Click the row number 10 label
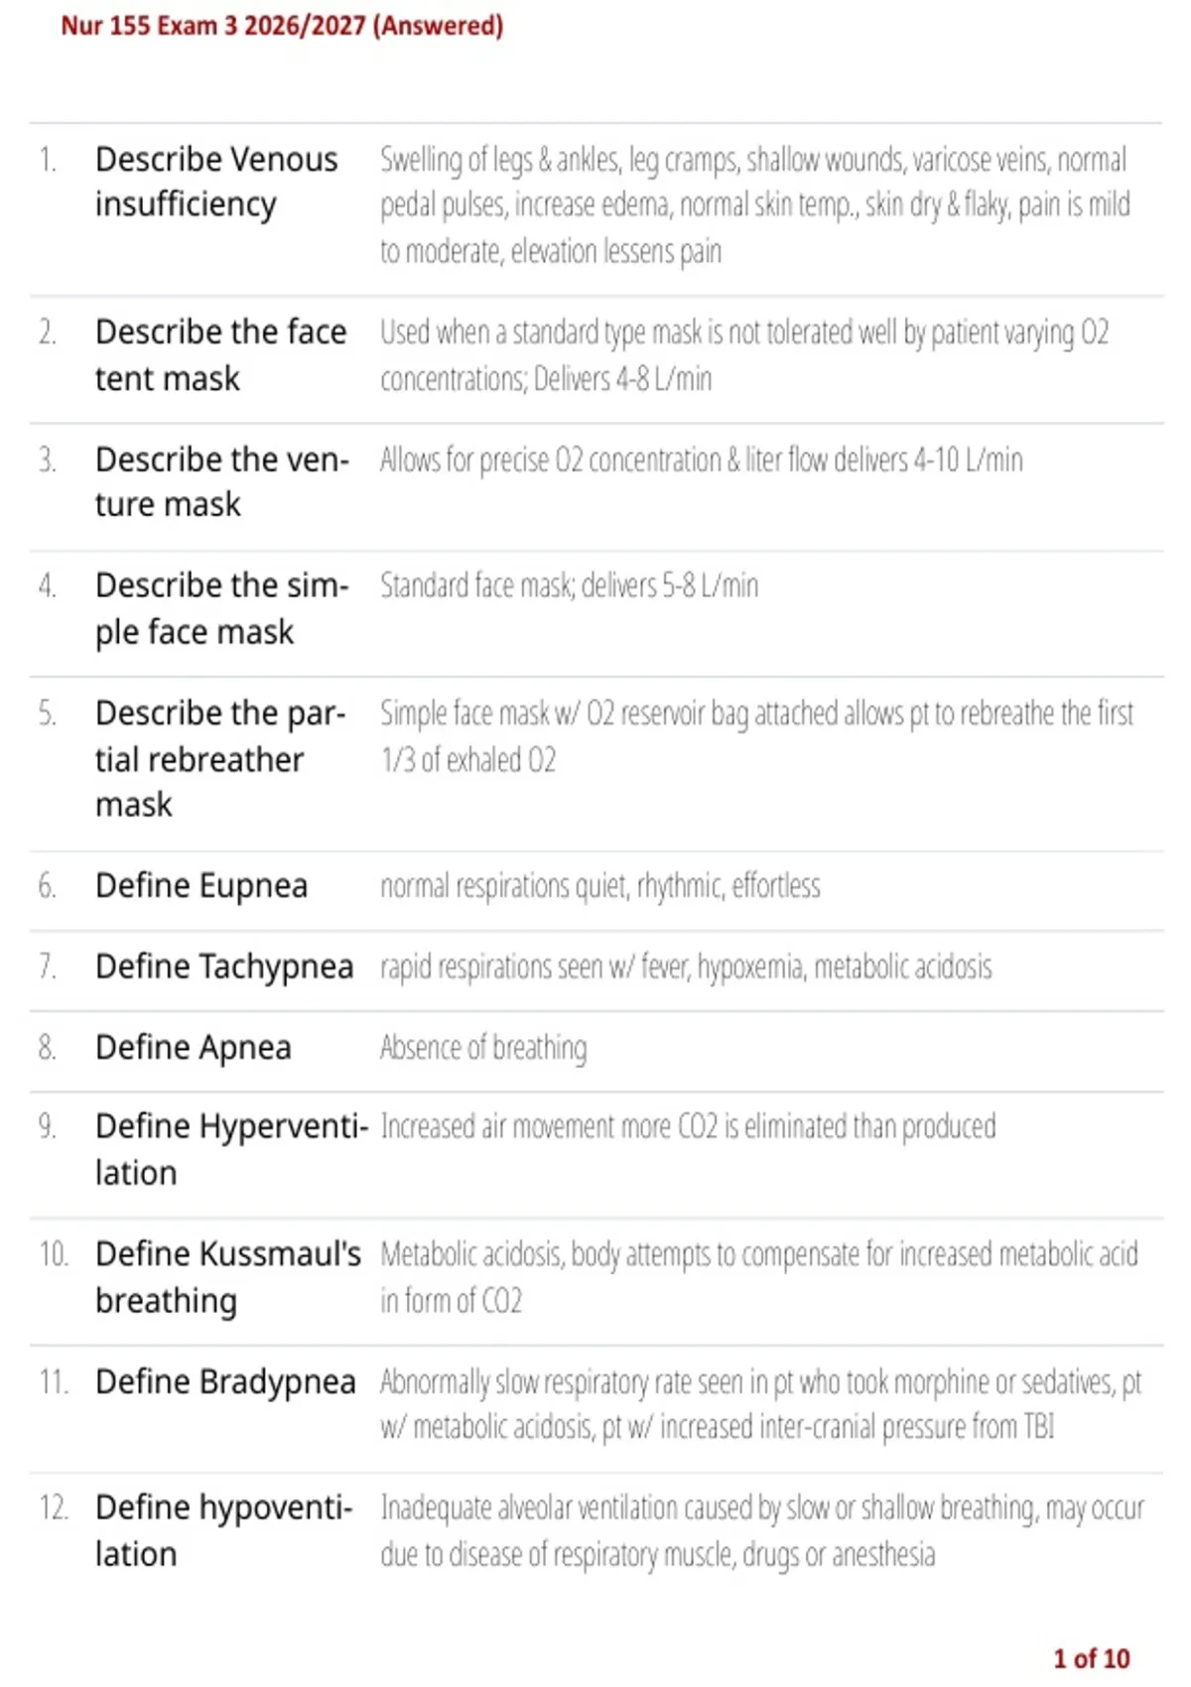The image size is (1191, 1687). pyautogui.click(x=54, y=1254)
